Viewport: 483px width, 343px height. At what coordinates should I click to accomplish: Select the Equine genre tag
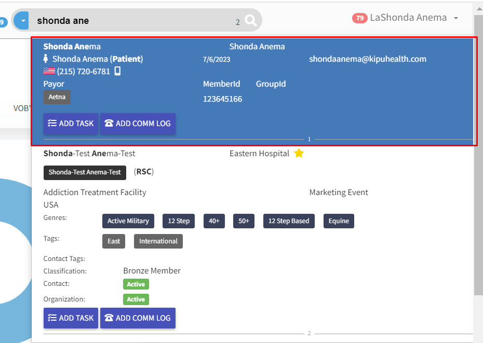click(x=339, y=221)
